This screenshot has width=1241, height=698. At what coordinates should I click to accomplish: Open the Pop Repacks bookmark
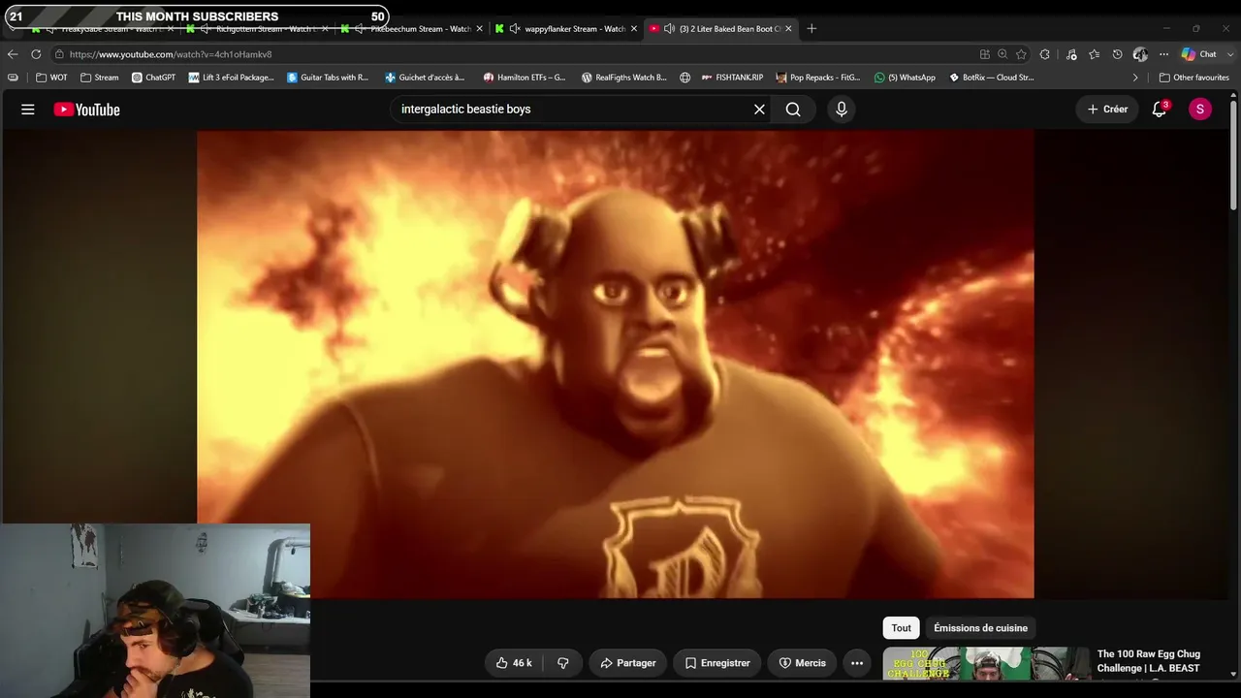(x=818, y=78)
